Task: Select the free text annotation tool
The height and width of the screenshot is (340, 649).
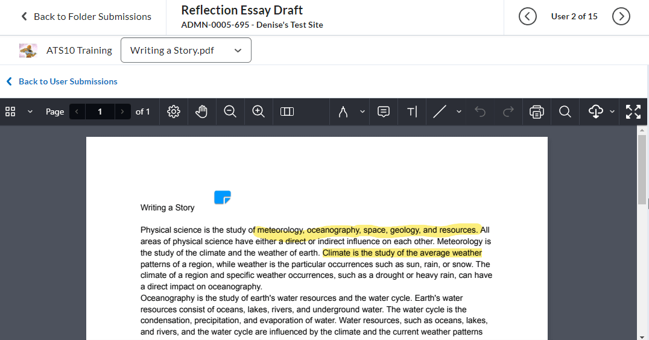Action: coord(412,112)
